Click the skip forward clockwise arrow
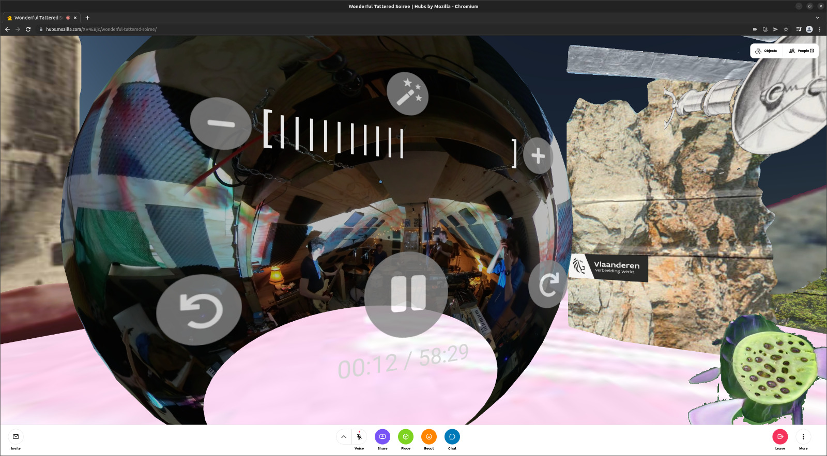827x456 pixels. pos(548,284)
